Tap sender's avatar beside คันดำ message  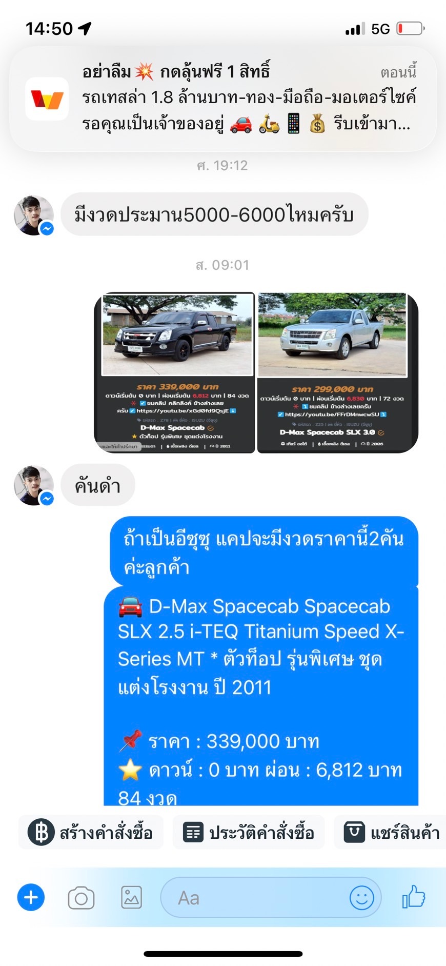coord(34,485)
